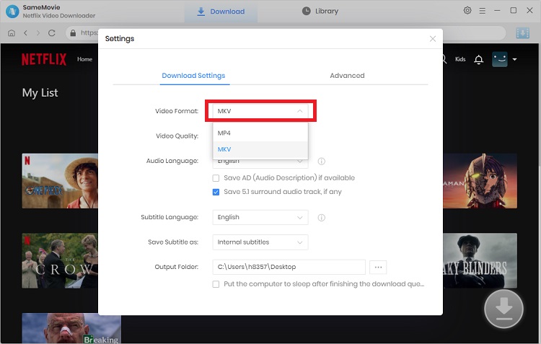Click the large round download button
This screenshot has width=541, height=344.
(503, 309)
